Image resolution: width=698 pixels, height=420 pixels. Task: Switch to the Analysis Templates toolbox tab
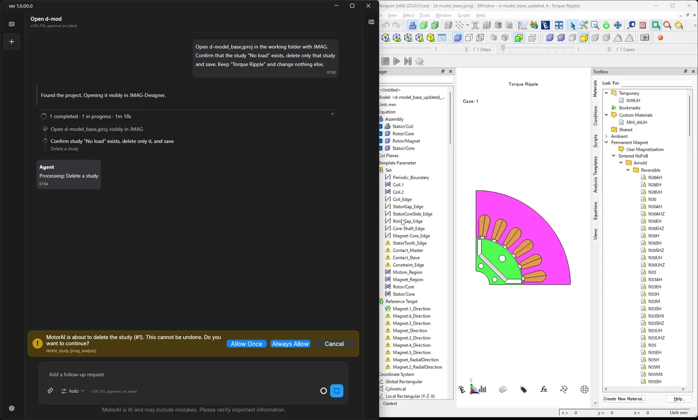(595, 174)
